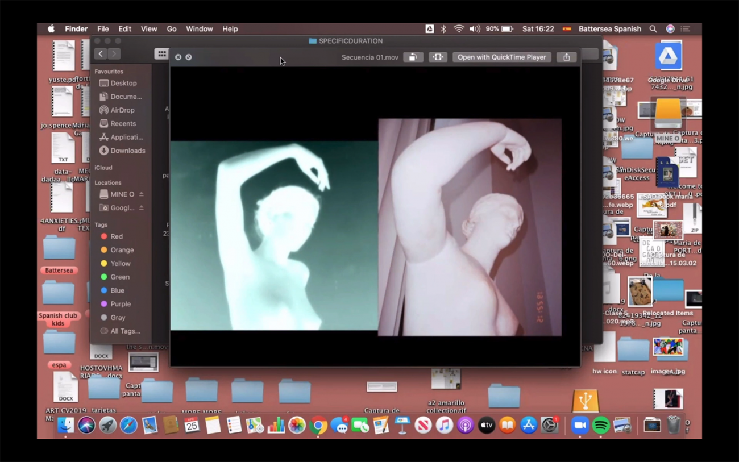The image size is (739, 462).
Task: Launch Zoom from the Dock
Action: tap(580, 425)
